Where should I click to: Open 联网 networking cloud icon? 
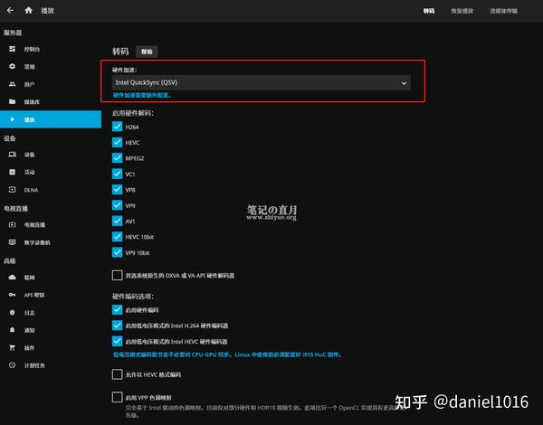12,278
